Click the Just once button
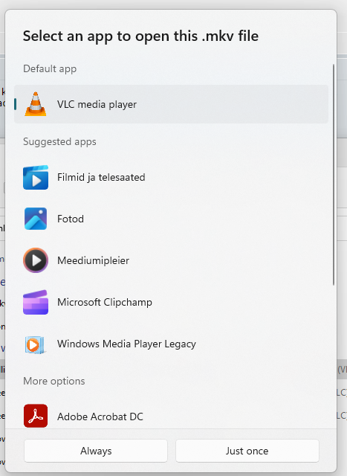 point(247,451)
